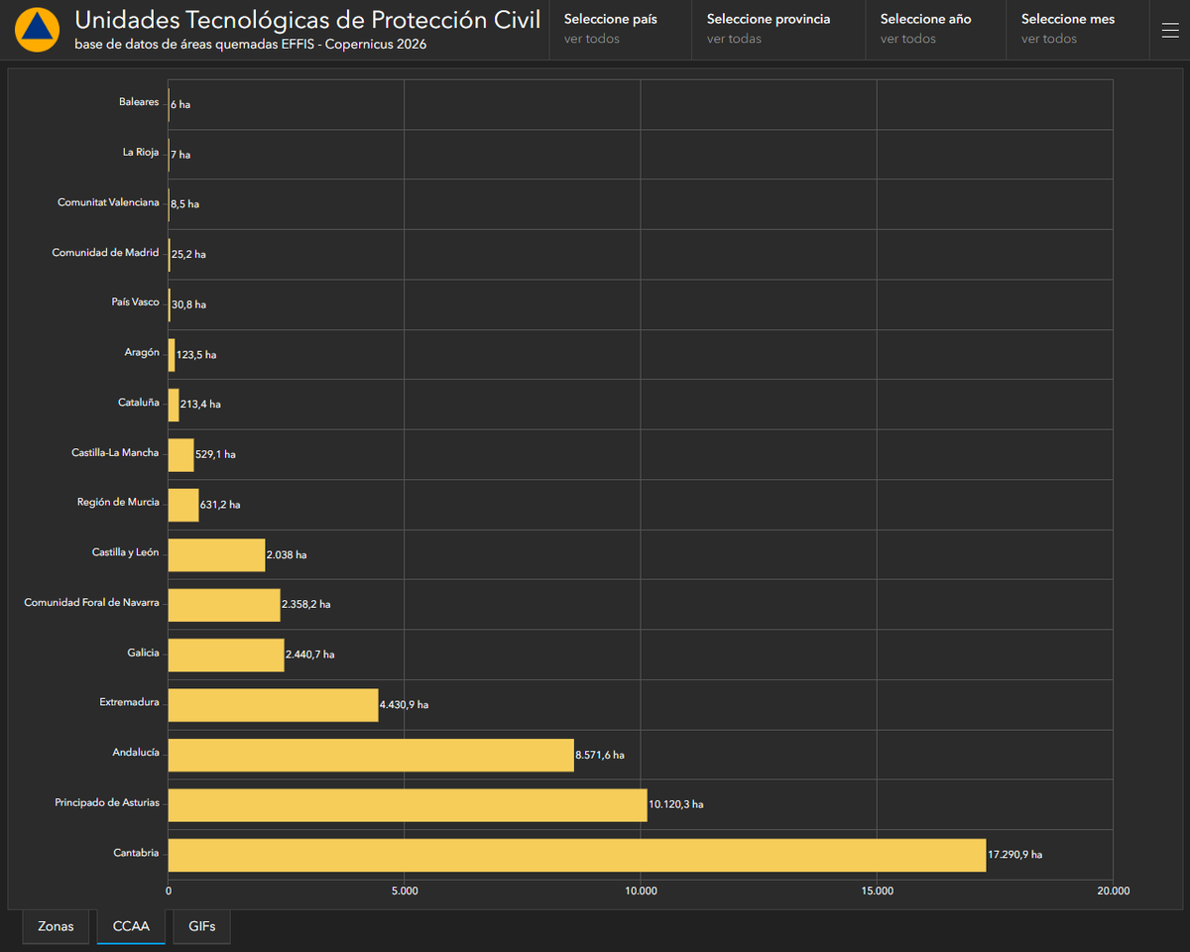Click the '213,4 ha' value label
This screenshot has width=1190, height=952.
click(x=200, y=405)
